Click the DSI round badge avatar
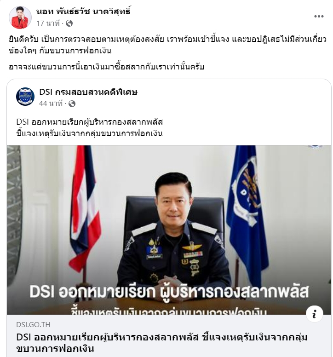 click(25, 97)
